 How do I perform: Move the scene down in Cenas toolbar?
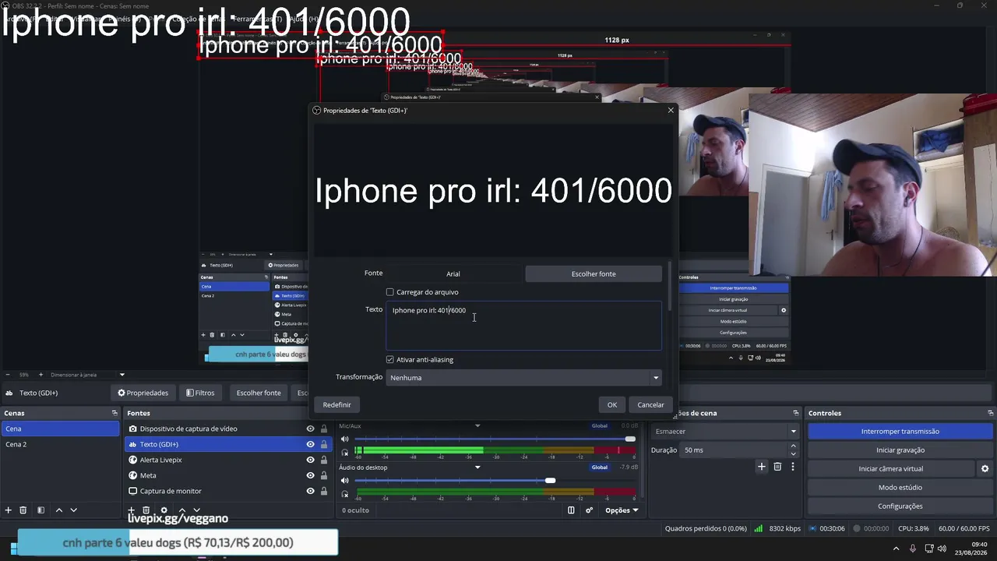click(x=74, y=510)
